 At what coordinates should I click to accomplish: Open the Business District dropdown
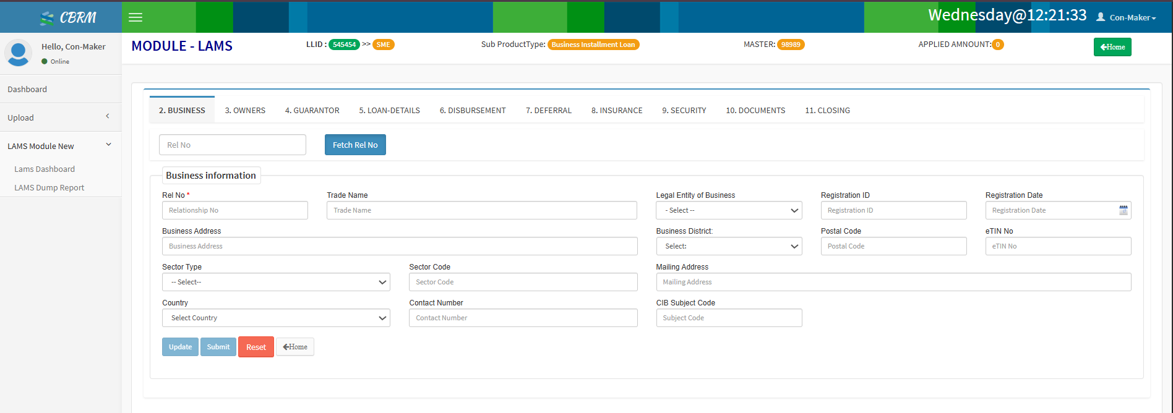728,246
